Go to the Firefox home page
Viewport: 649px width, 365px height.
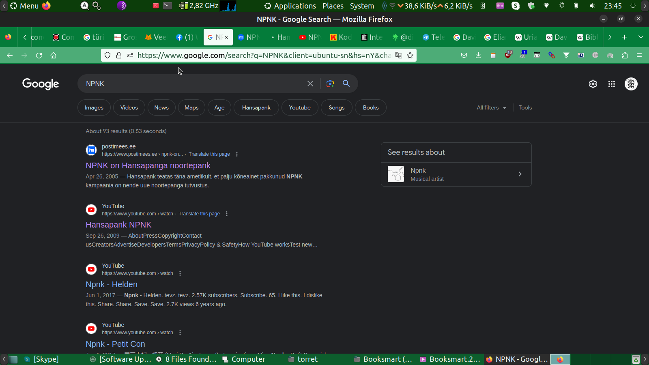coord(53,56)
